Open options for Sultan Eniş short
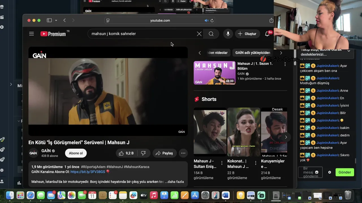This screenshot has height=203, width=362. tap(222, 163)
